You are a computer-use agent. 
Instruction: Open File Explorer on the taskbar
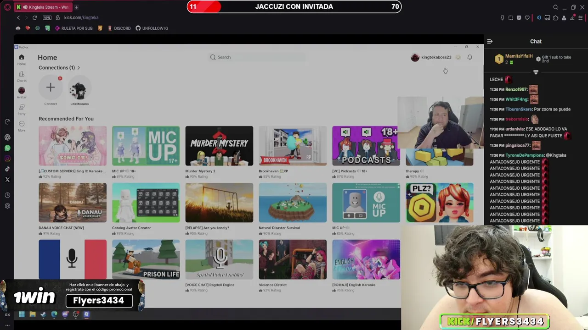tap(33, 314)
